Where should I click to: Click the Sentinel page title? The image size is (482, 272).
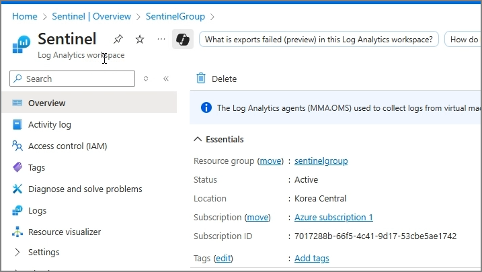click(x=67, y=39)
